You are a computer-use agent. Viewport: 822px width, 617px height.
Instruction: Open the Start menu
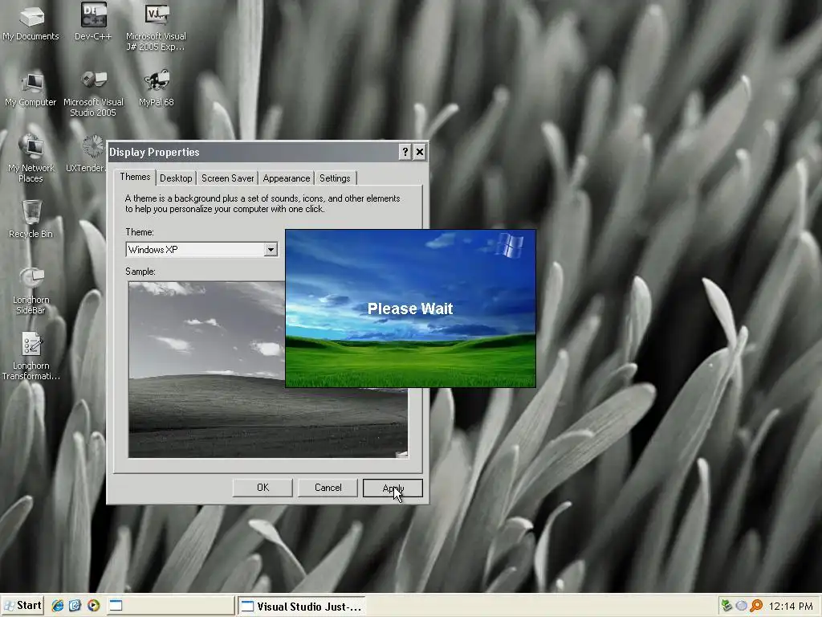[22, 606]
